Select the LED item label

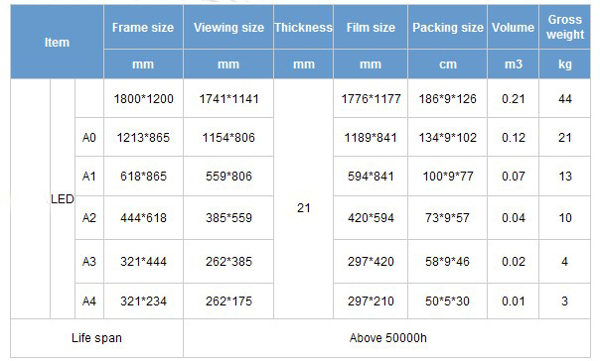(x=63, y=199)
